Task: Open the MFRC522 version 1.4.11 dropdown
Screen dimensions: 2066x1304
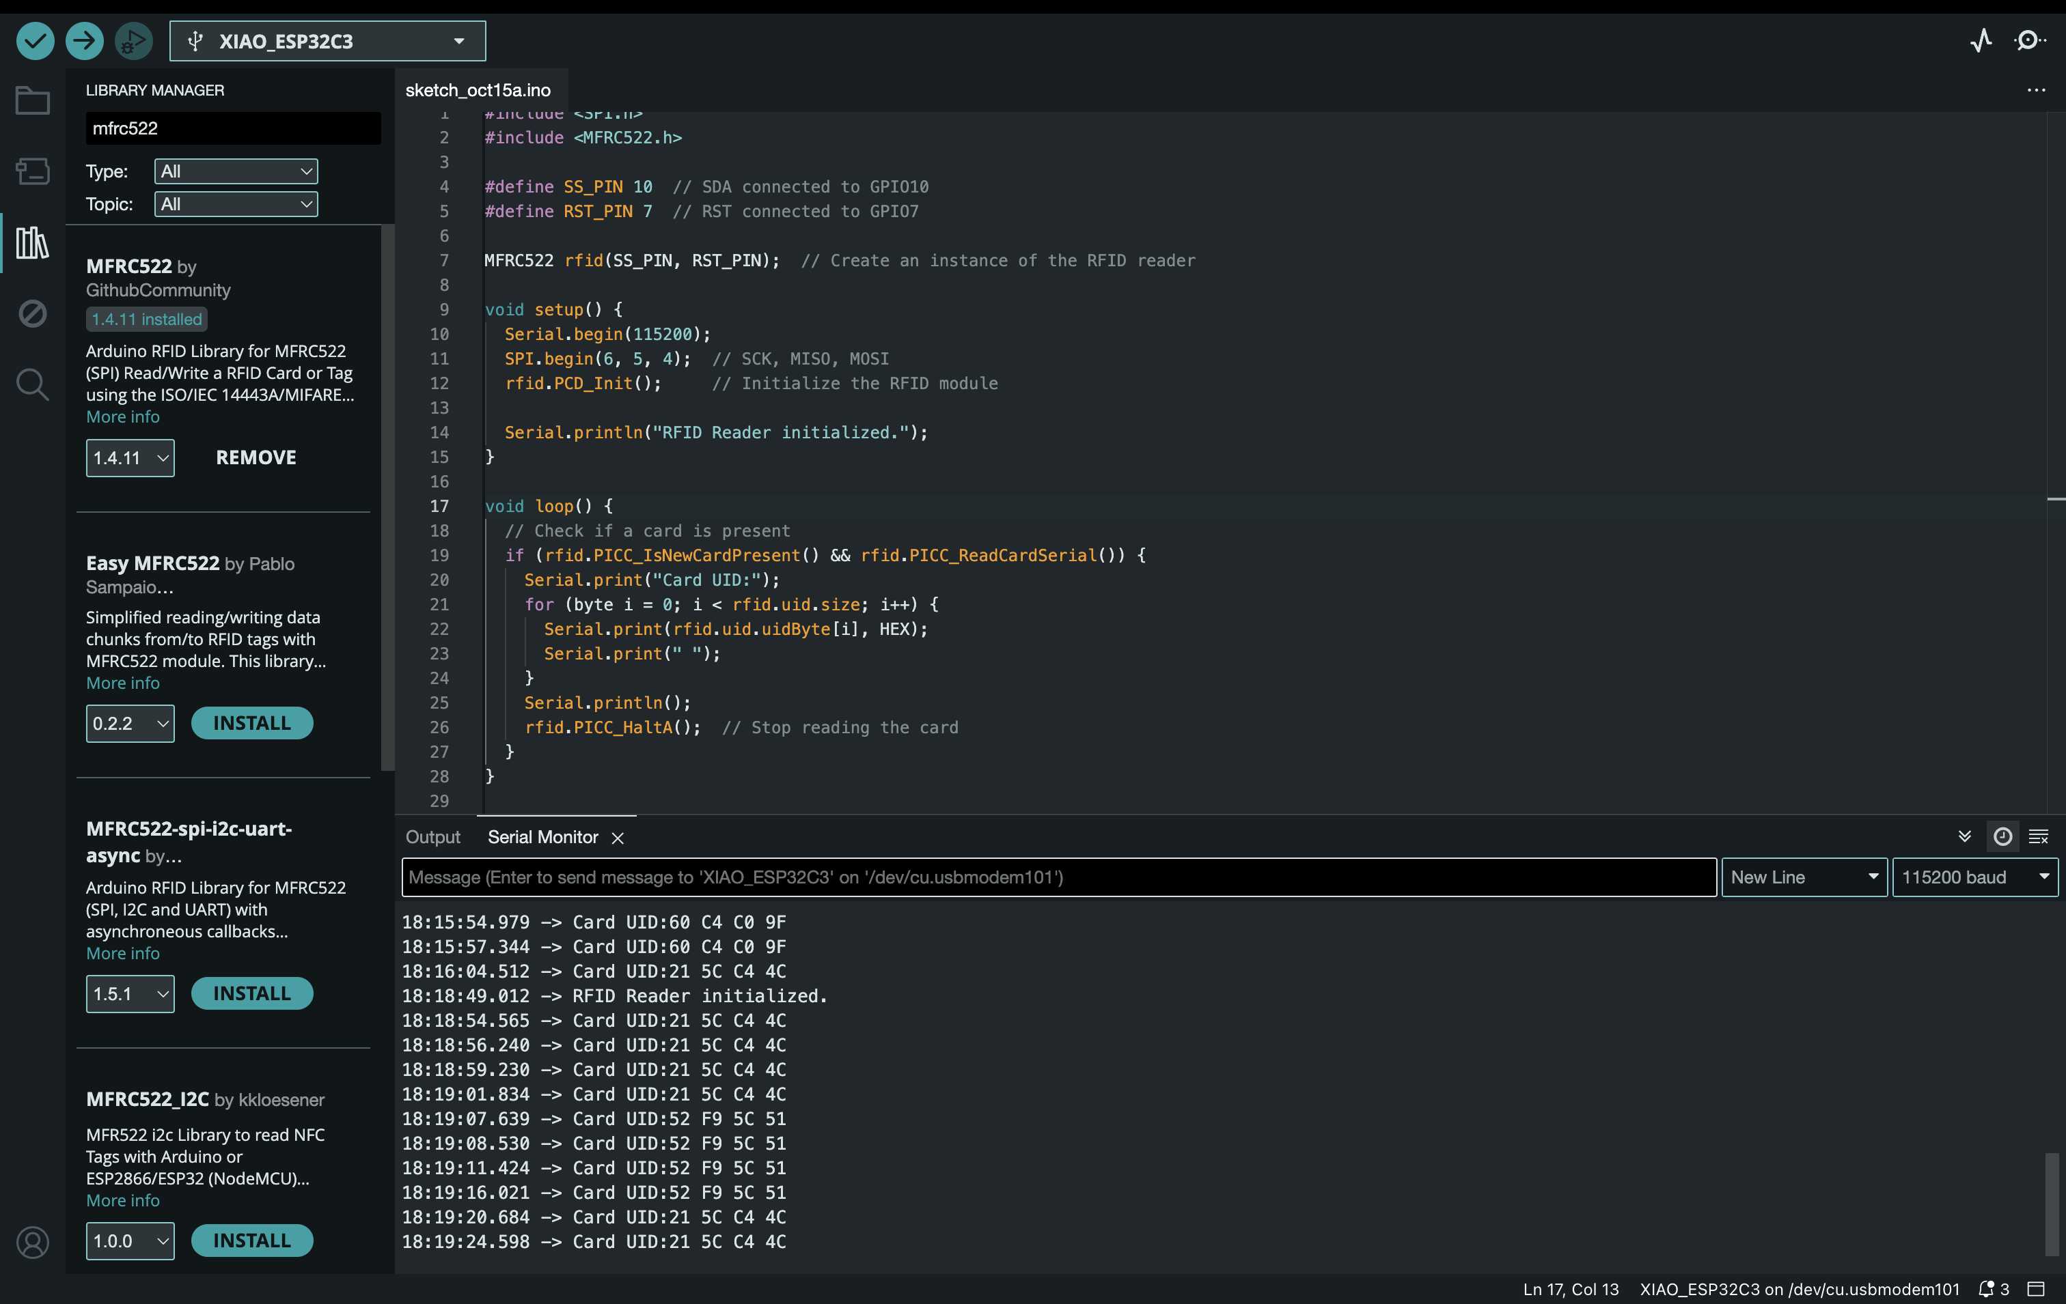Action: (x=130, y=458)
